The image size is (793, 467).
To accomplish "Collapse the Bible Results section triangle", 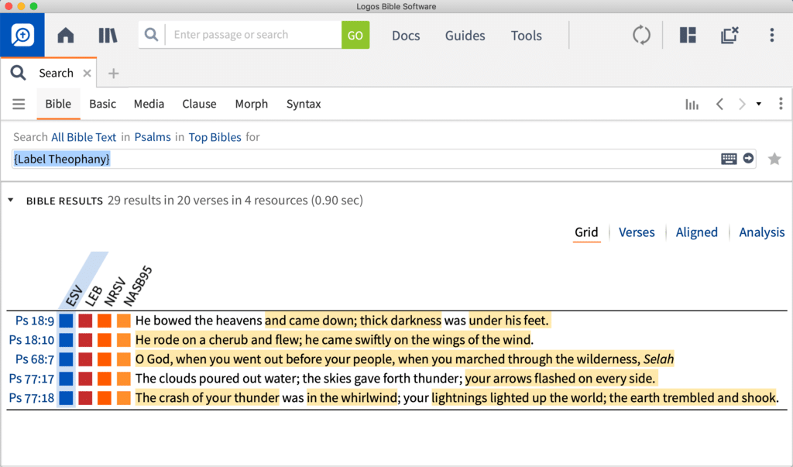I will (x=11, y=201).
